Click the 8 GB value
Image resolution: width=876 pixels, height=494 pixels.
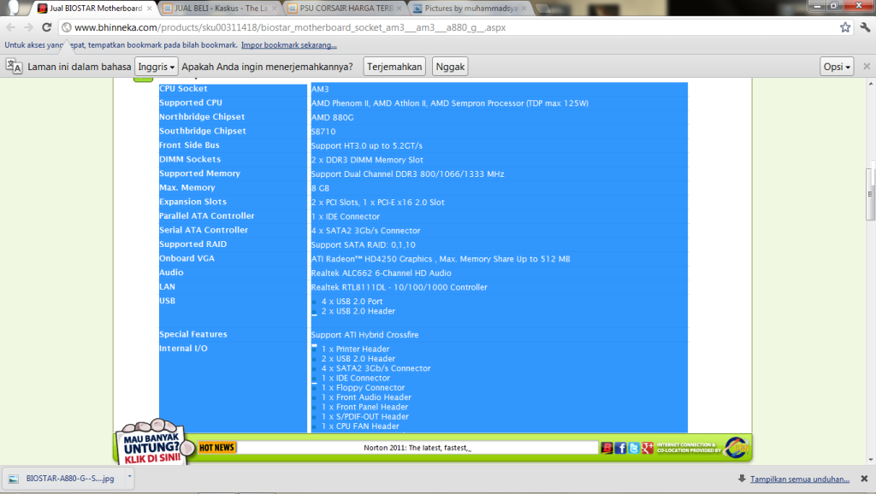click(320, 188)
